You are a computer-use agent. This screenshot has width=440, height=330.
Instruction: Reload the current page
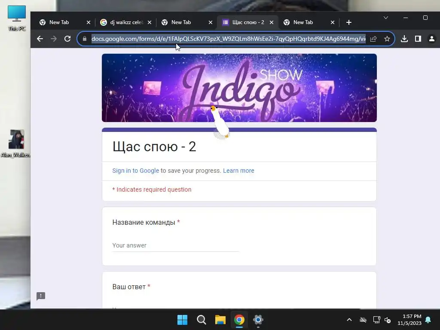[67, 39]
